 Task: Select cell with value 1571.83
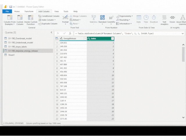tap(73, 119)
